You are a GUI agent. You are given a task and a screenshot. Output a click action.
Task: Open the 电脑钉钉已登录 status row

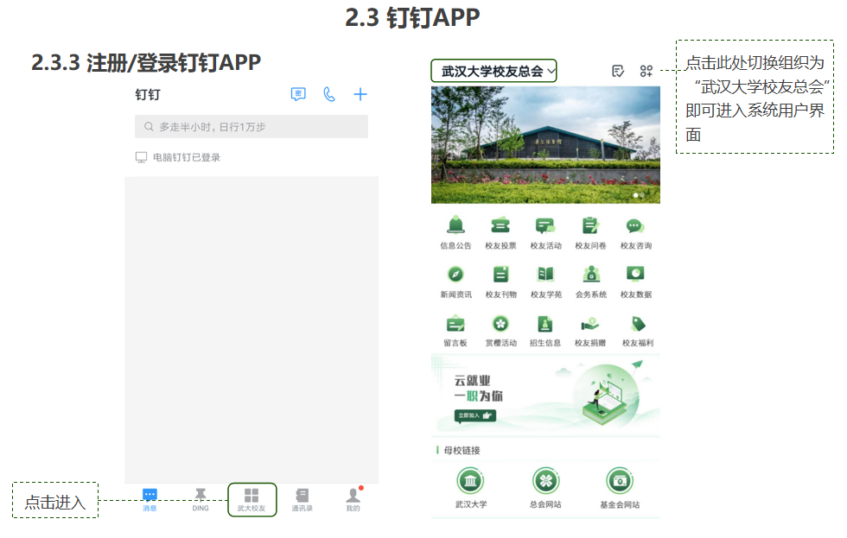[178, 157]
